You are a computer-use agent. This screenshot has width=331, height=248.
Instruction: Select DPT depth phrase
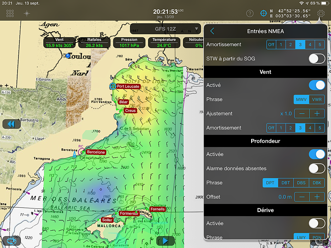(x=270, y=183)
